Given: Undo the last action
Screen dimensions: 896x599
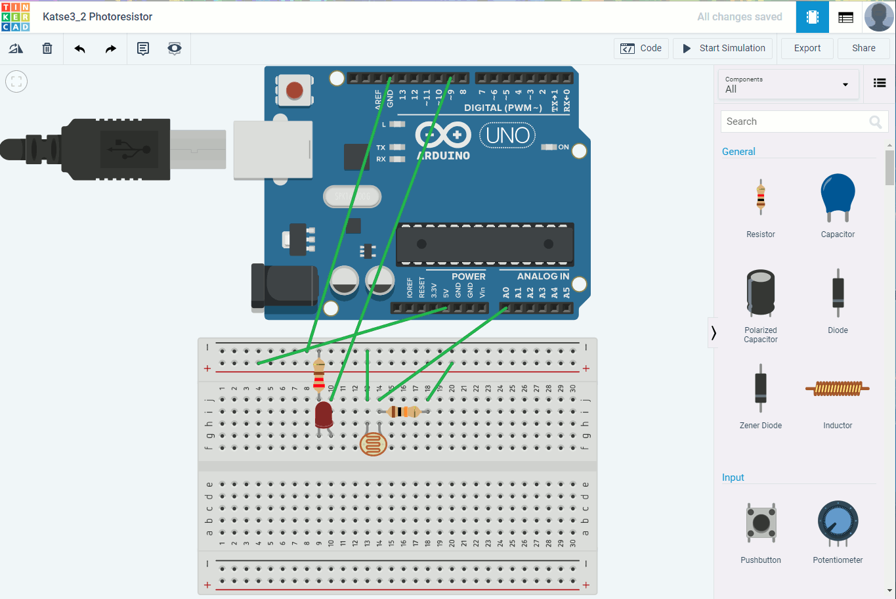Looking at the screenshot, I should (x=79, y=49).
